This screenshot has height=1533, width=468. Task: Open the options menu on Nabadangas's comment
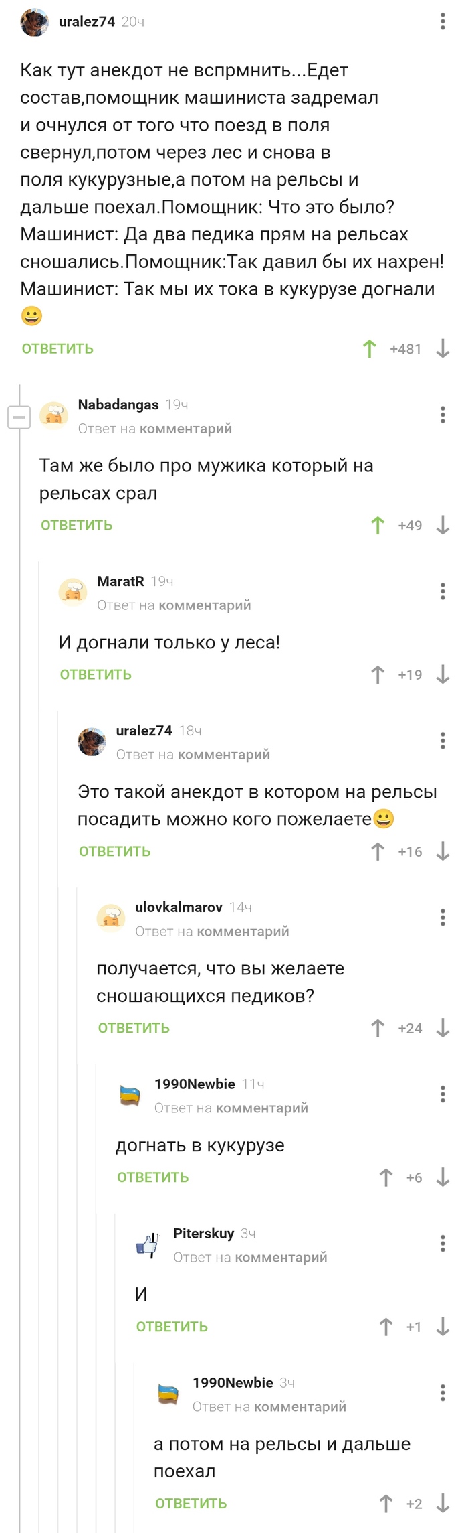(x=441, y=415)
